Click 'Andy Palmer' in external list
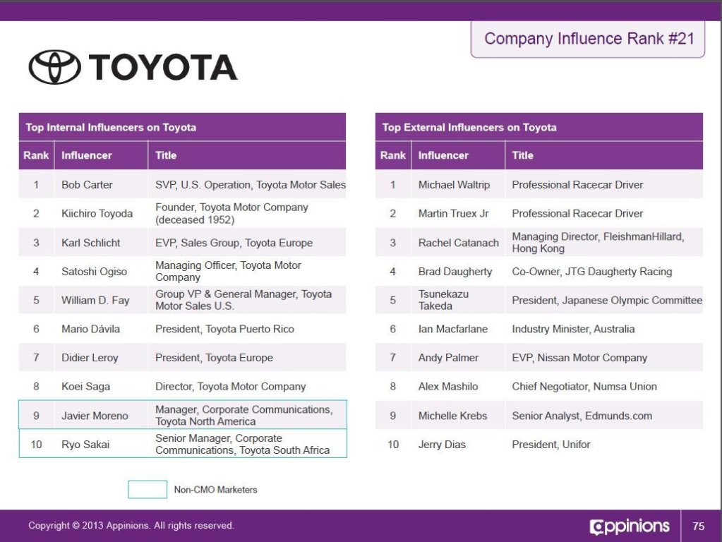This screenshot has height=542, width=722. pyautogui.click(x=448, y=358)
